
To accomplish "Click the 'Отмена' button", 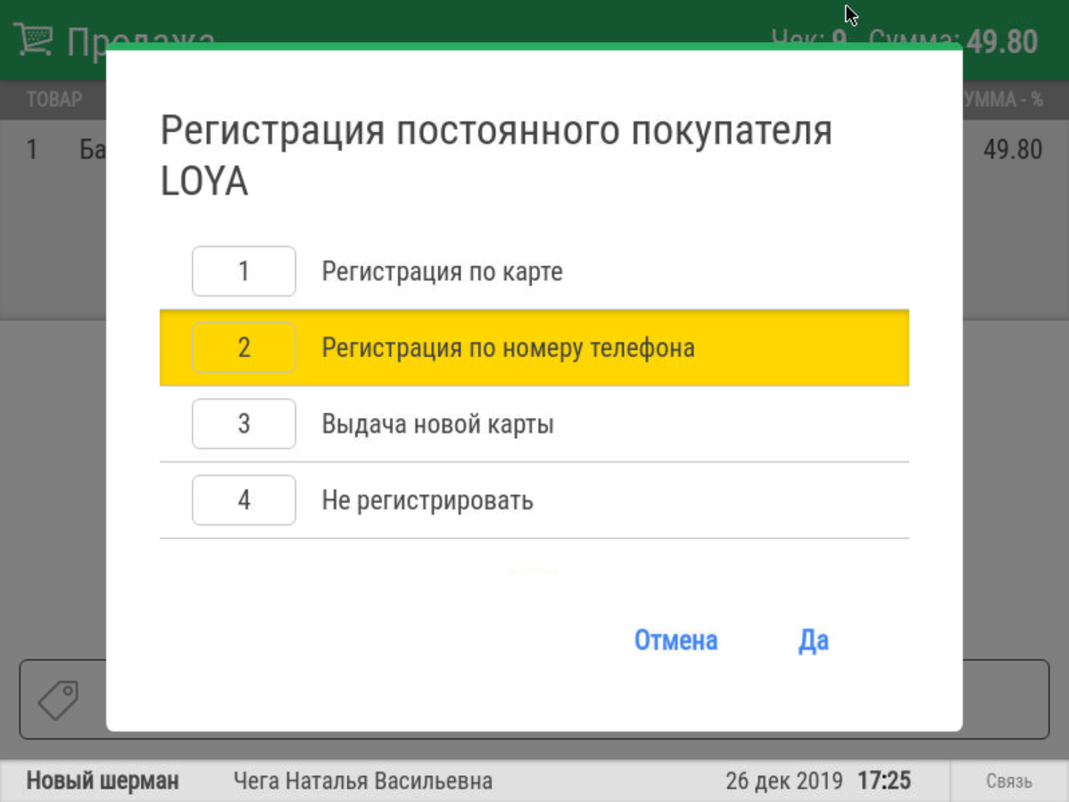I will (x=675, y=640).
